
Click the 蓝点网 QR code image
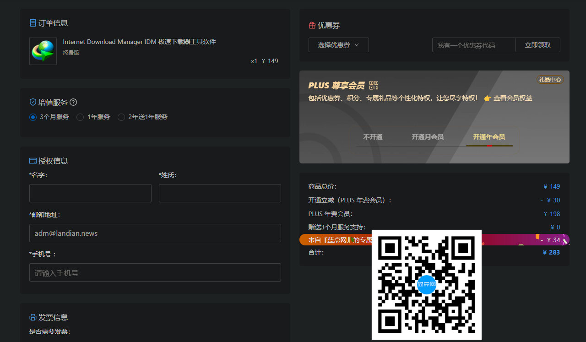coord(427,285)
